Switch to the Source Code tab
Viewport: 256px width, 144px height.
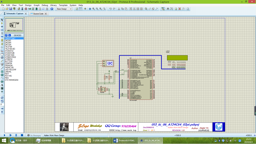click(x=38, y=14)
